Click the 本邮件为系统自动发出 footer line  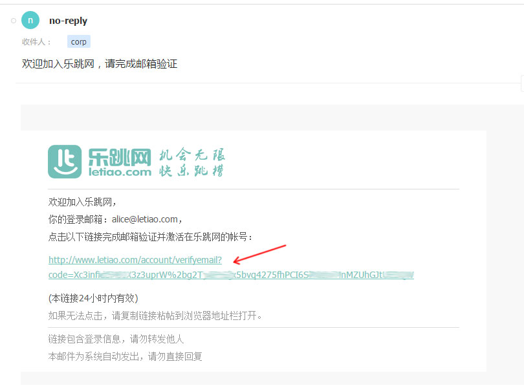coord(125,357)
